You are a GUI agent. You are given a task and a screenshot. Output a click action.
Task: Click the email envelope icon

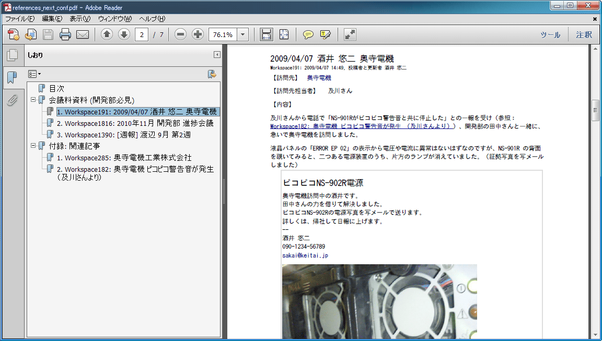[83, 34]
